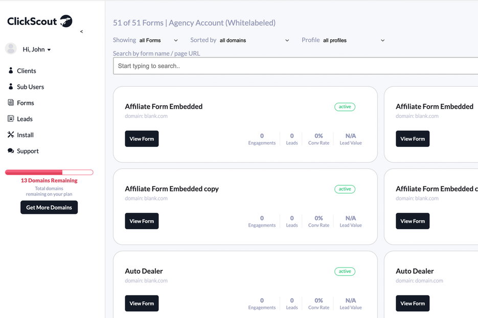
Task: Go to Leads in the sidebar
Action: click(25, 119)
